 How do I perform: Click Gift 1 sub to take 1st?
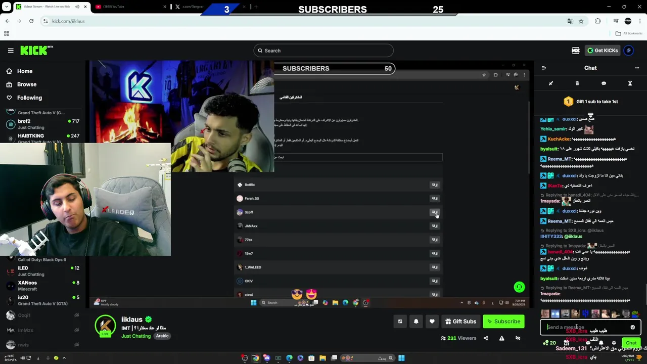point(590,102)
